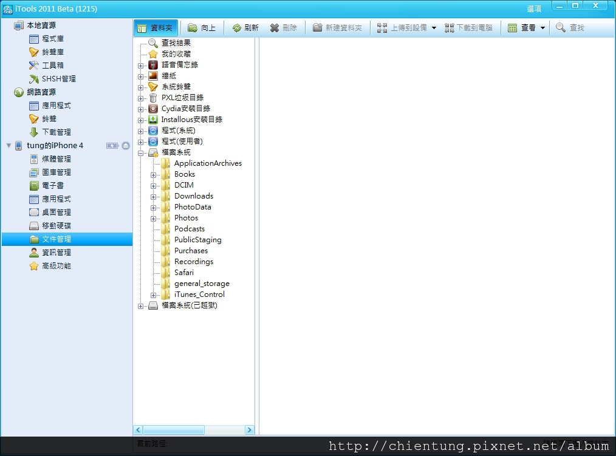This screenshot has height=456, width=616.
Task: Open SHSH管理
Action: coord(58,78)
